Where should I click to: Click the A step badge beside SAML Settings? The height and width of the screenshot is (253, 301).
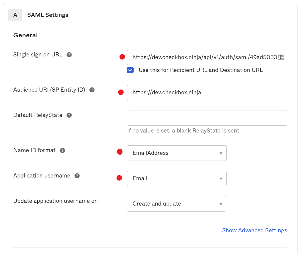click(15, 15)
